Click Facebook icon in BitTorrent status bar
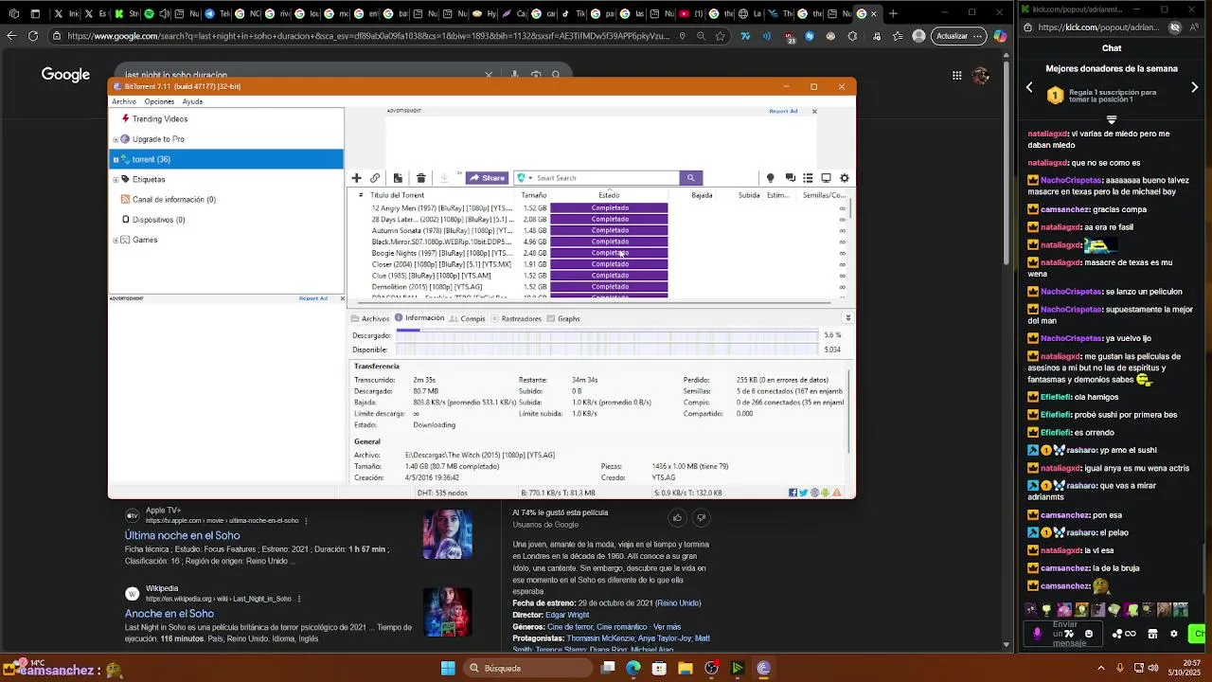Image resolution: width=1212 pixels, height=682 pixels. pos(793,493)
